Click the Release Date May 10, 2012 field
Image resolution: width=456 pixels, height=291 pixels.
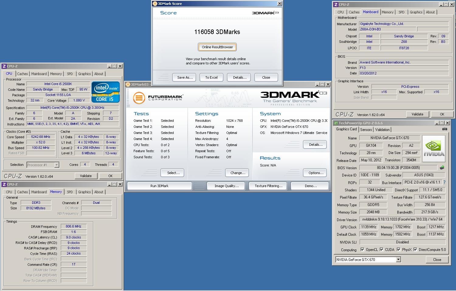[371, 160]
